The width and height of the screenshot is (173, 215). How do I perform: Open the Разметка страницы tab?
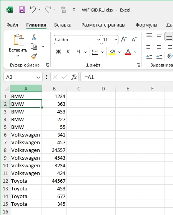103,25
